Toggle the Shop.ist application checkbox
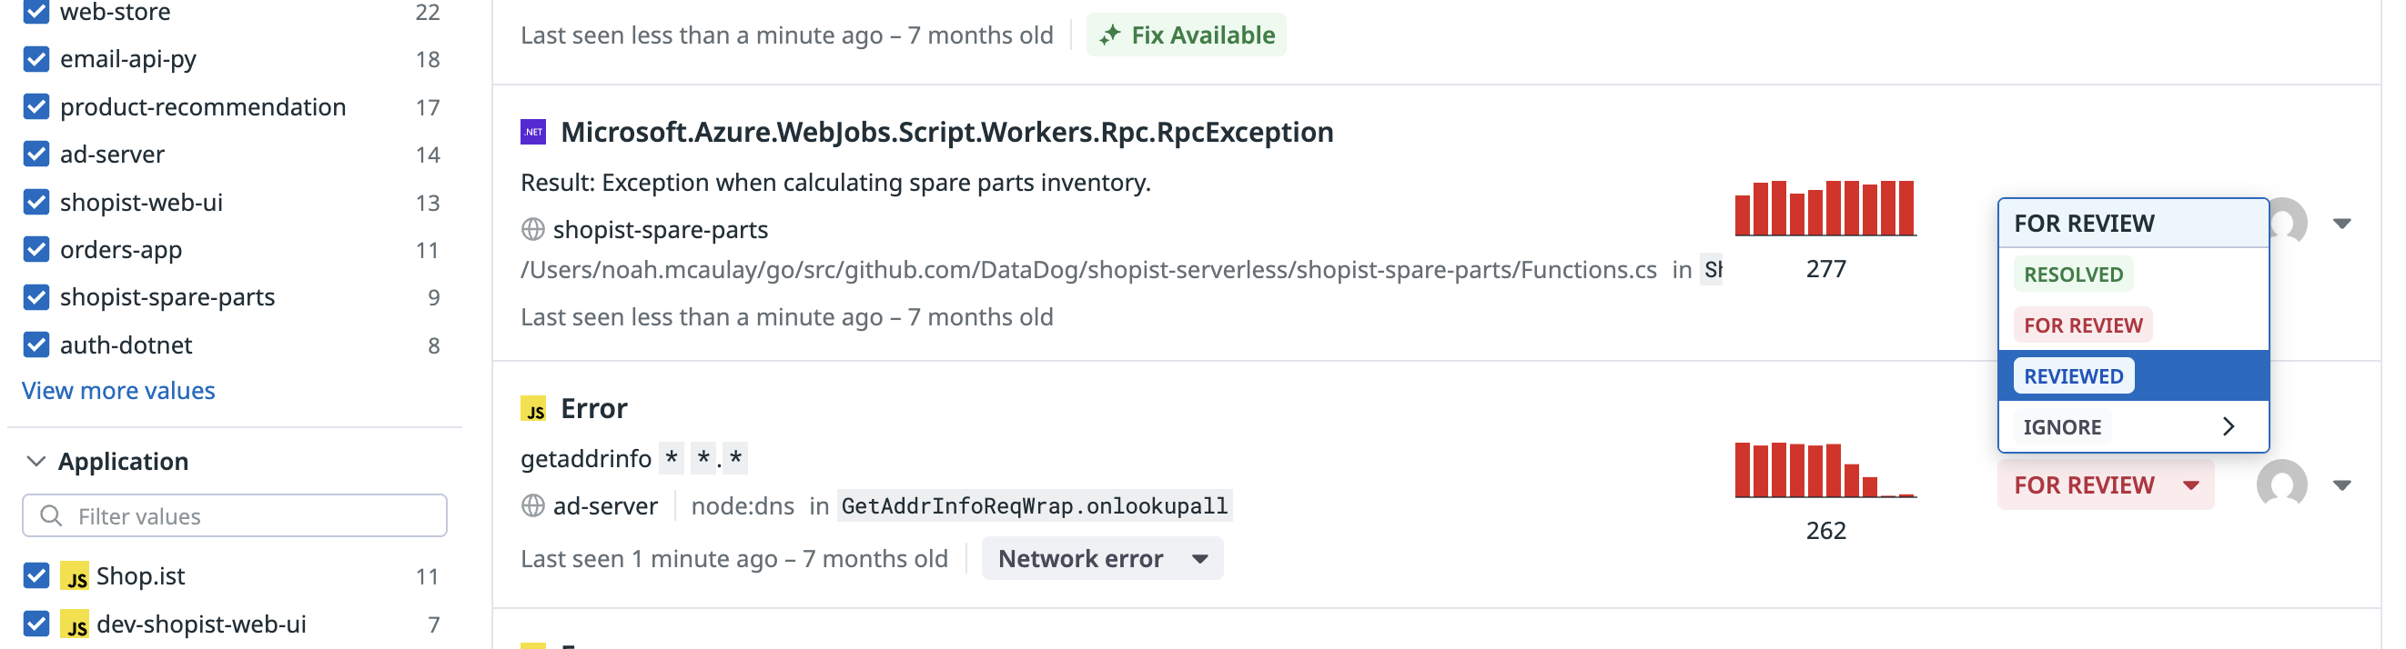This screenshot has width=2406, height=649. pyautogui.click(x=36, y=576)
